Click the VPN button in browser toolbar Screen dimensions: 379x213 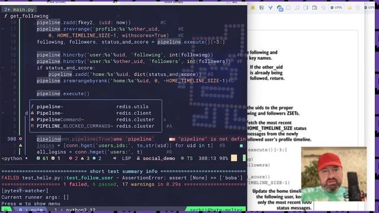336,8
